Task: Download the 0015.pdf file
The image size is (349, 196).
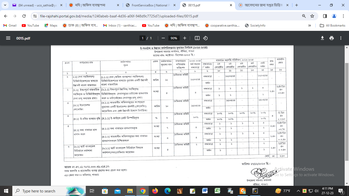Action: coord(322,38)
